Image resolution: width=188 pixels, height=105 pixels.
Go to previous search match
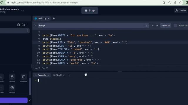[x=152, y=25]
